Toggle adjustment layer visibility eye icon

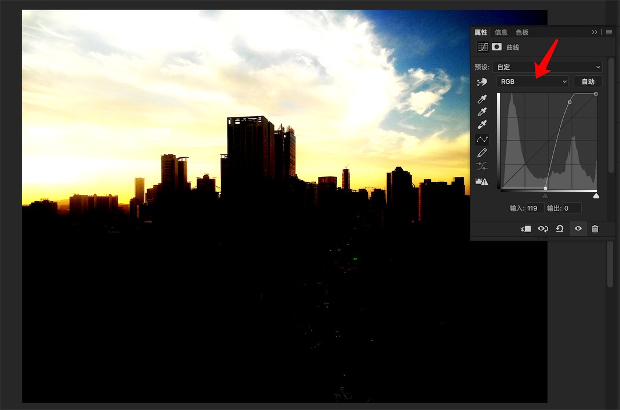pyautogui.click(x=578, y=229)
